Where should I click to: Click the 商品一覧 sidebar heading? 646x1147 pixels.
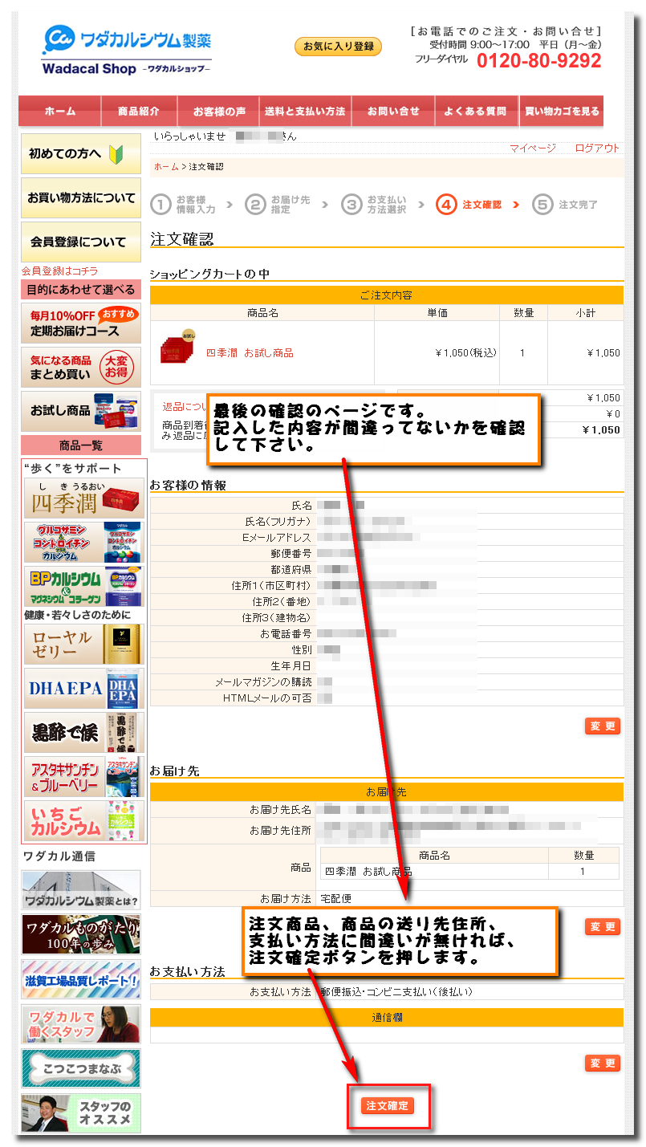point(81,445)
